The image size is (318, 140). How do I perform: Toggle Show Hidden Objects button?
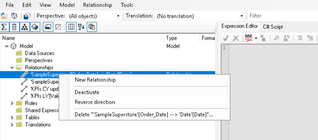tap(58, 27)
